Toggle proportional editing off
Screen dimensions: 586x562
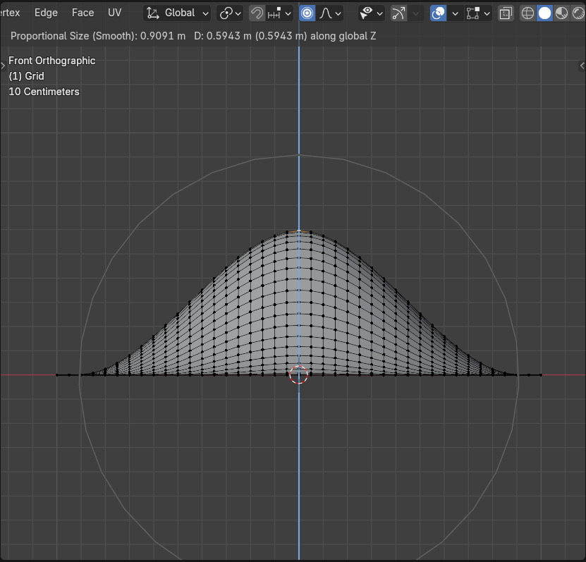pos(307,13)
